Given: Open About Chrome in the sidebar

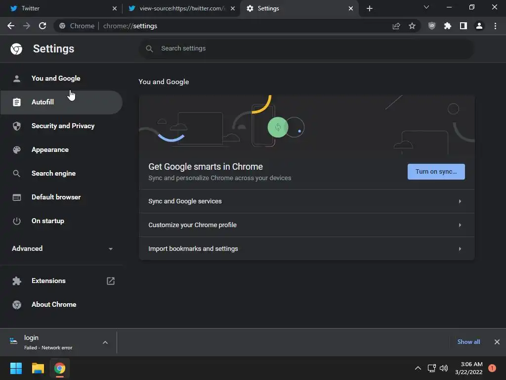Looking at the screenshot, I should coord(61,305).
